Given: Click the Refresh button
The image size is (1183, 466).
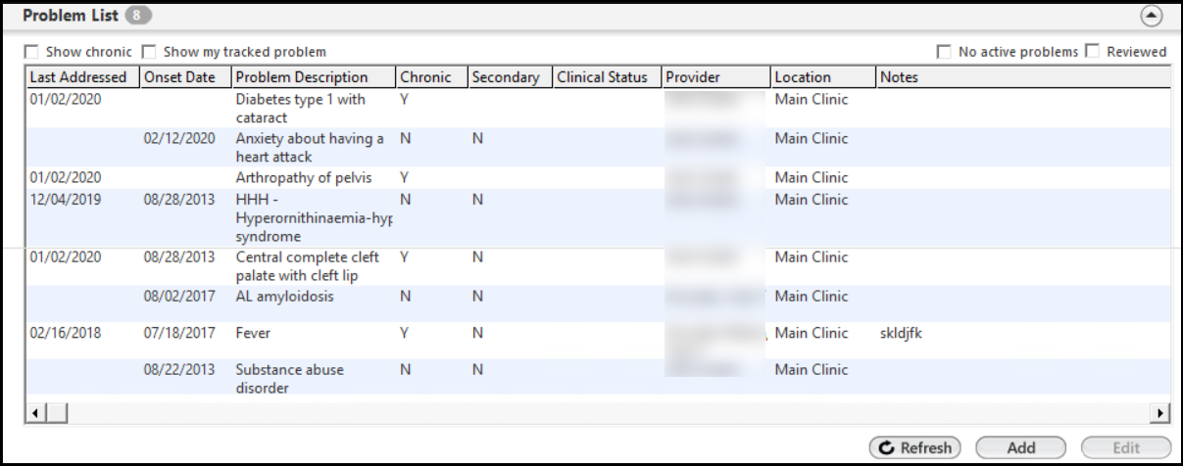Looking at the screenshot, I should (914, 447).
